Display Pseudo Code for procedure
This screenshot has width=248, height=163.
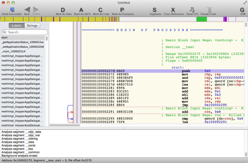pos(208,10)
